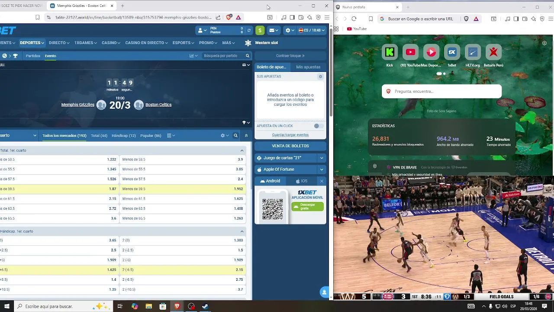554x312 pixels.
Task: Open the CASINO EN DIRECTO menu
Action: pyautogui.click(x=146, y=43)
